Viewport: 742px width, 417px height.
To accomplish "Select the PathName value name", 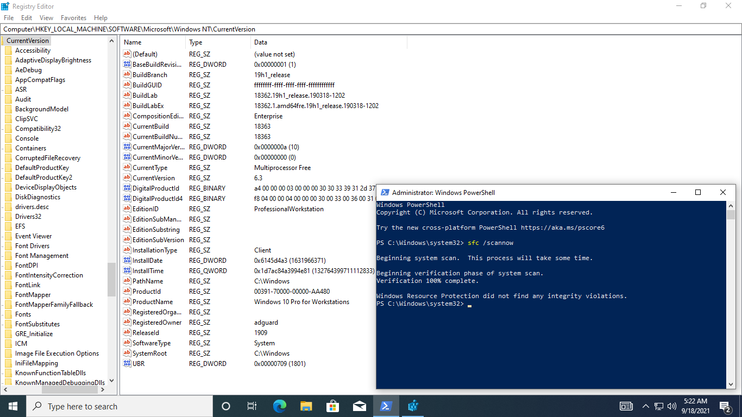I will pyautogui.click(x=148, y=281).
